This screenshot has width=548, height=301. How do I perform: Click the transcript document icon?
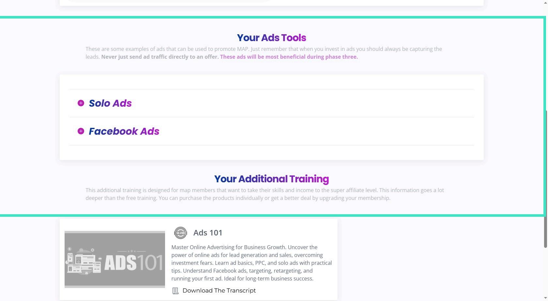pyautogui.click(x=175, y=291)
